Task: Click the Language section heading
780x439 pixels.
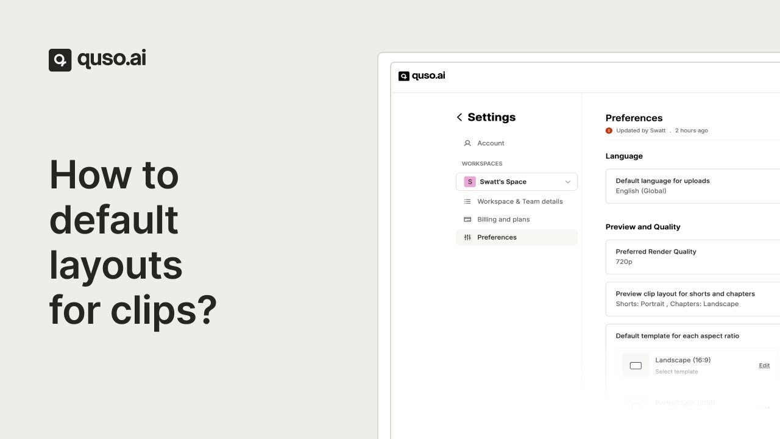Action: pos(624,156)
